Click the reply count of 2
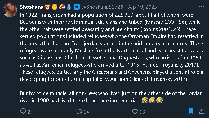This screenshot has height=118, width=209. click(x=29, y=112)
